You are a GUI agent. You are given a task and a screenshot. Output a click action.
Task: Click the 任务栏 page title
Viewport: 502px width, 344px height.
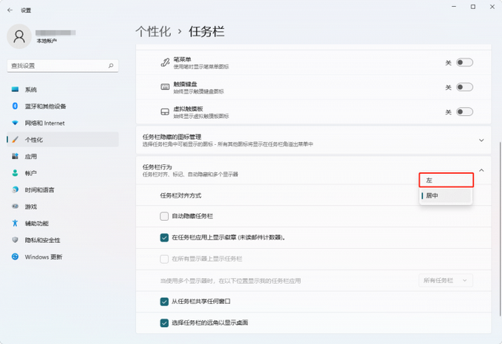pos(206,31)
